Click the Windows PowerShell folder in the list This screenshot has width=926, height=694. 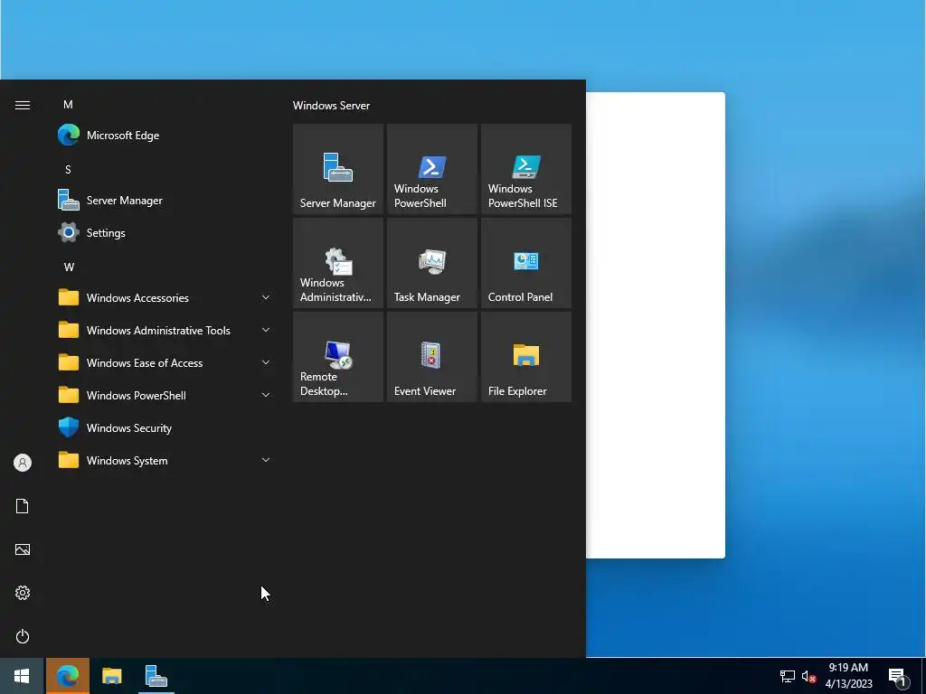[165, 395]
